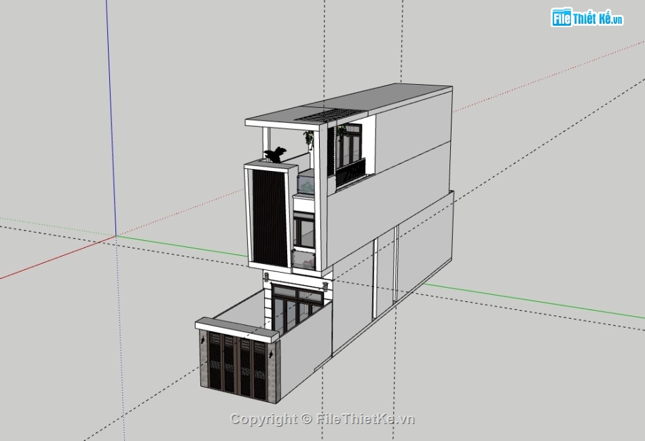Screen dimensions: 645x441
Task: Click the origin where the axes meet
Action: [x=116, y=236]
